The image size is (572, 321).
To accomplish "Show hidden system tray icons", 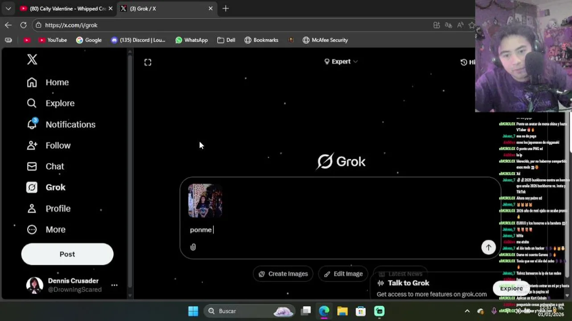I will click(x=467, y=311).
